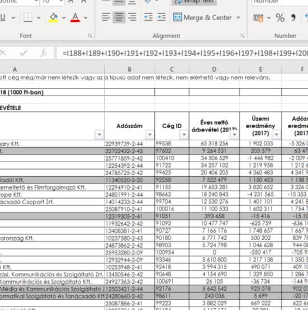Viewport: 308px width, 310px height.
Task: Apply cell borders button
Action: click(28, 17)
